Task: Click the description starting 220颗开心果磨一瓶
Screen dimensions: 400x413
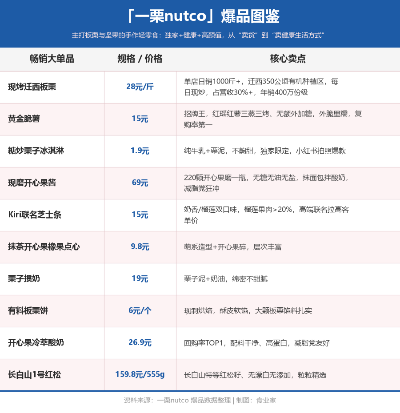Action: coord(267,183)
